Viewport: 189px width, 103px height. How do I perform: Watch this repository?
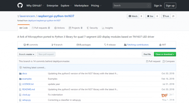click(x=133, y=16)
